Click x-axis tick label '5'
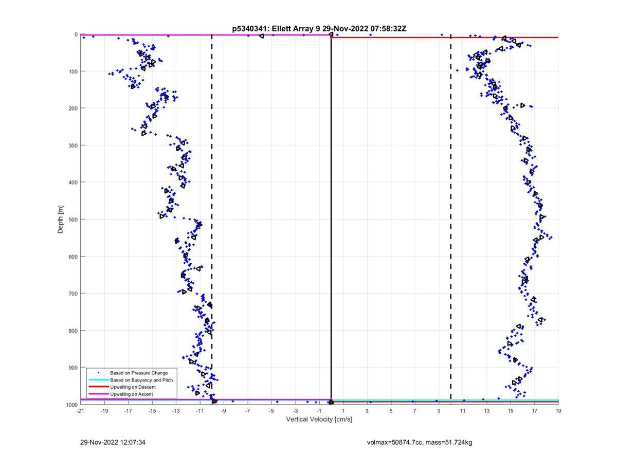Image resolution: width=617 pixels, height=455 pixels. pyautogui.click(x=391, y=411)
